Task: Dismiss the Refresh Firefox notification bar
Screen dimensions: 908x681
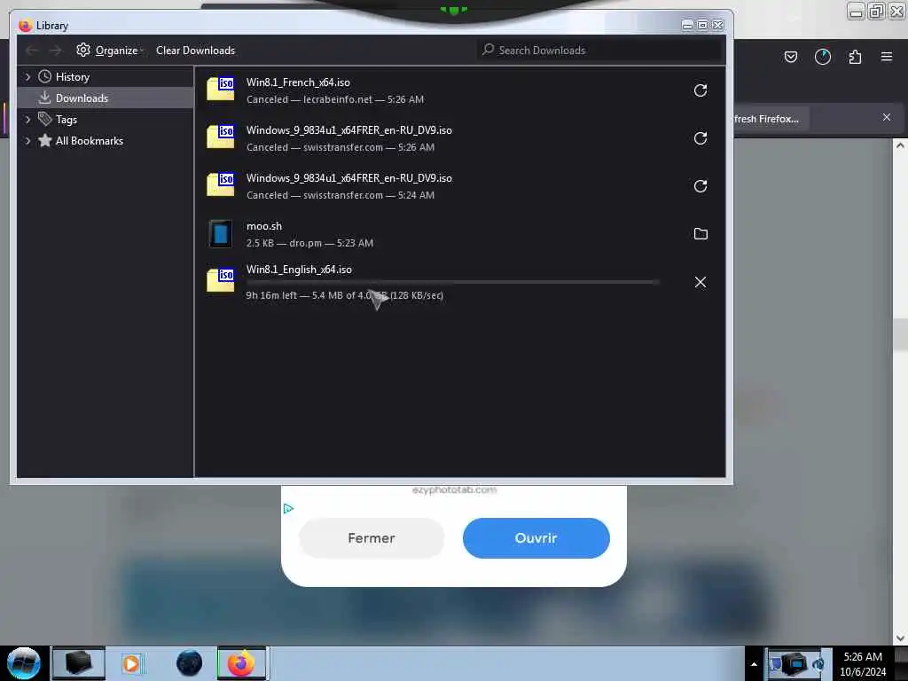Action: coord(887,118)
